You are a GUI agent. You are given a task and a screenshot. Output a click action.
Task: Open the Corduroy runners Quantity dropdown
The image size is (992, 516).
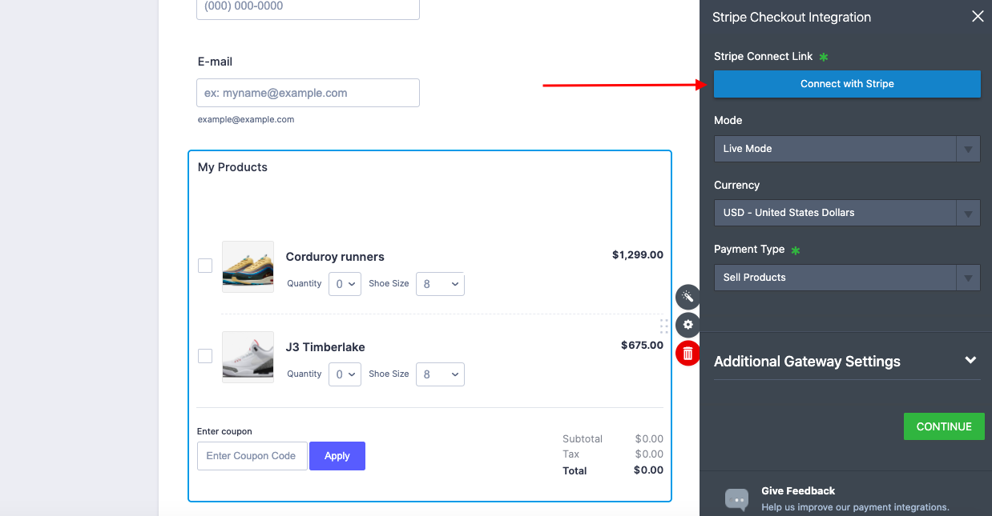[345, 284]
